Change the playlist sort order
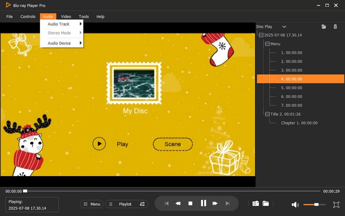345x216 pixels. pyautogui.click(x=142, y=204)
